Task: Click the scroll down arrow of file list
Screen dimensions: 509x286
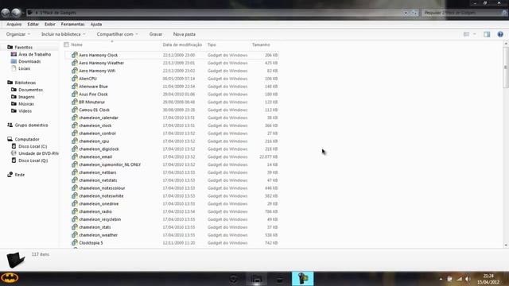Action: tap(506, 245)
